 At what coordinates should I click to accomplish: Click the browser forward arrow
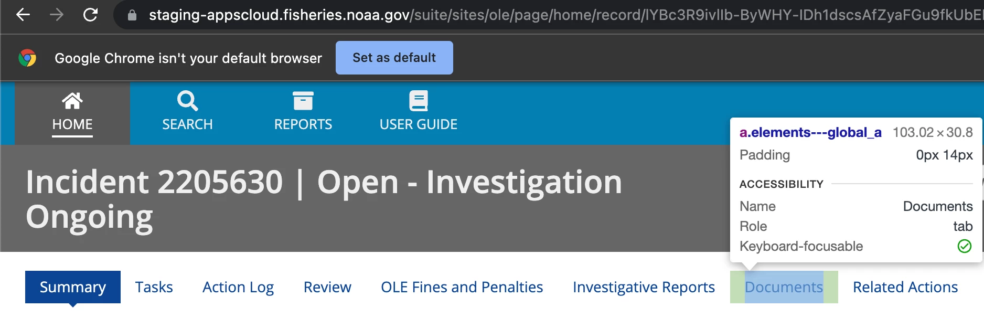click(x=57, y=15)
